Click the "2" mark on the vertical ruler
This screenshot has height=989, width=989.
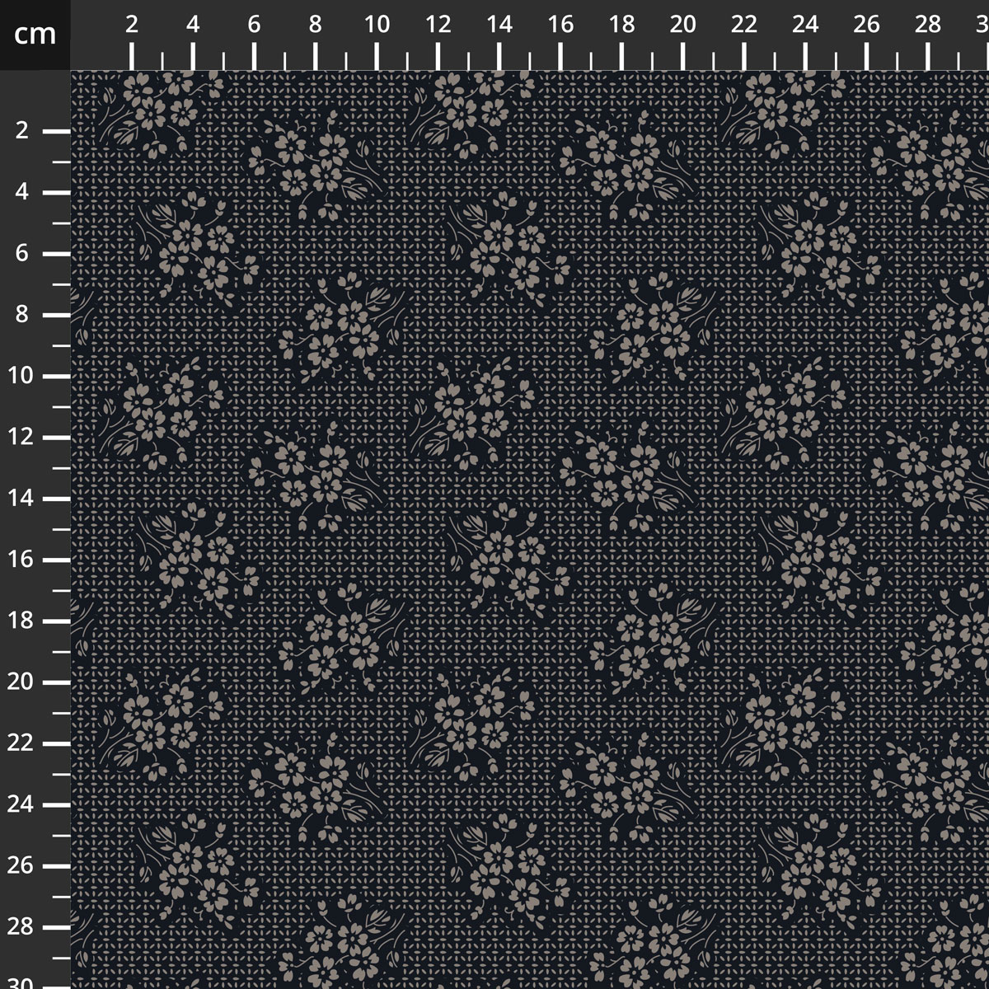tap(23, 131)
